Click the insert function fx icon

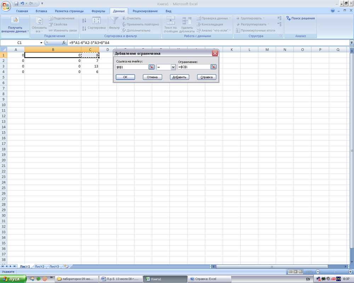[x=64, y=43]
